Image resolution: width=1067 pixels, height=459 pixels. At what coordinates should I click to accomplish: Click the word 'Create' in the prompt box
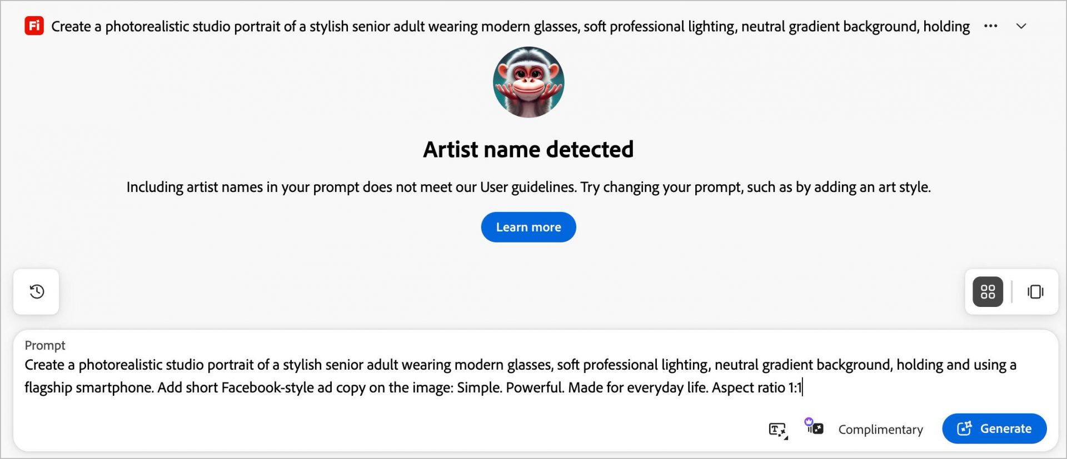click(44, 365)
